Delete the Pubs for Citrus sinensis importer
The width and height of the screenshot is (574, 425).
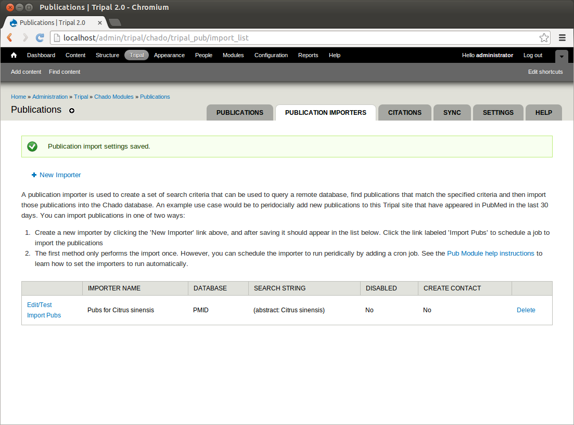click(526, 310)
